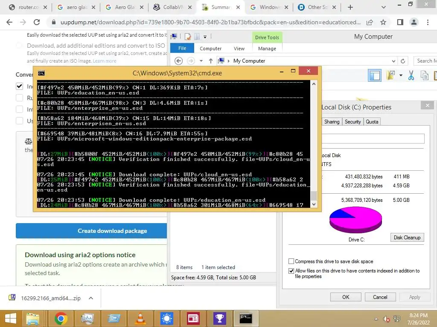Image resolution: width=437 pixels, height=327 pixels.
Task: Uncheck the first conversion option checkbox
Action: (x=19, y=86)
